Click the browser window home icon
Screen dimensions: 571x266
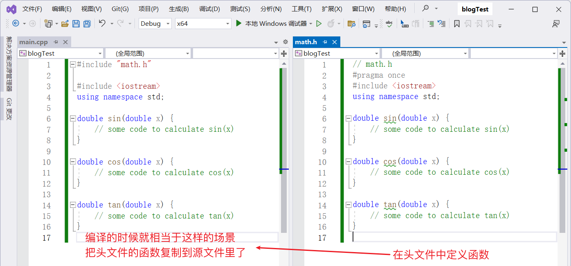point(366,24)
